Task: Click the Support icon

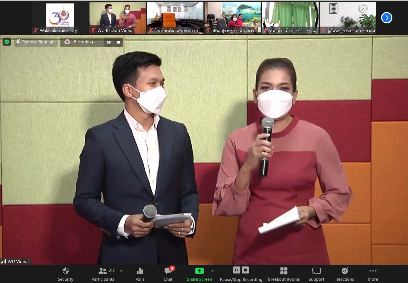Action: tap(316, 274)
